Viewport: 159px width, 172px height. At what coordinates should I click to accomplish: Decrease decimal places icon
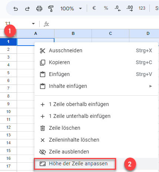click(117, 9)
